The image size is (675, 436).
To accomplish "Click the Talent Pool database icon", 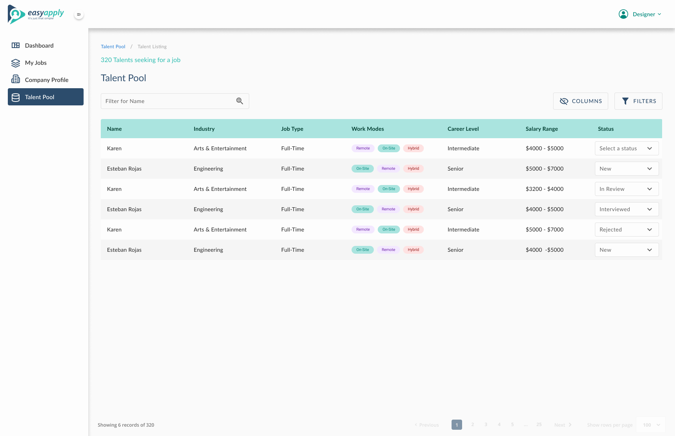I will 16,97.
